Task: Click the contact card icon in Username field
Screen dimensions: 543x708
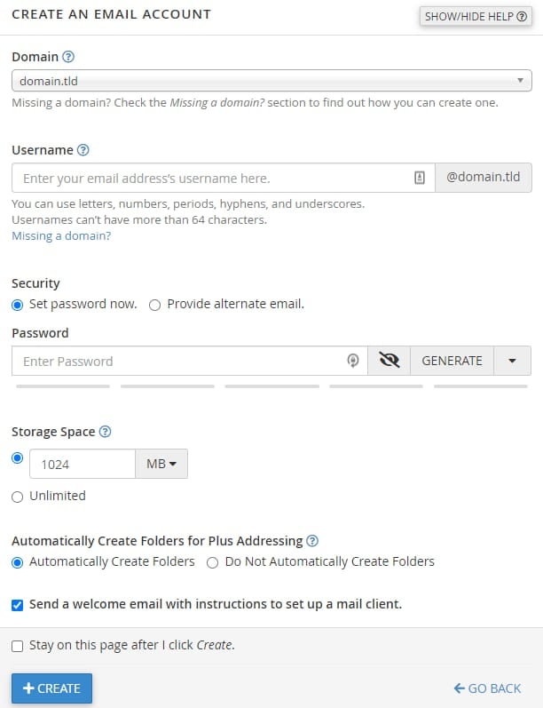Action: (x=420, y=178)
